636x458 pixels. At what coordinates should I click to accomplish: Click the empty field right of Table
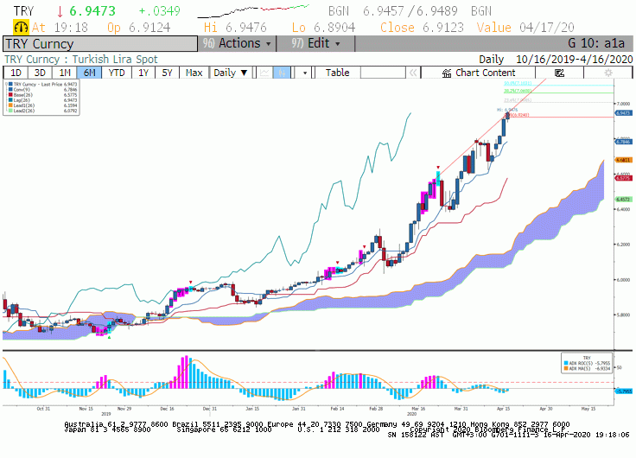[x=383, y=73]
